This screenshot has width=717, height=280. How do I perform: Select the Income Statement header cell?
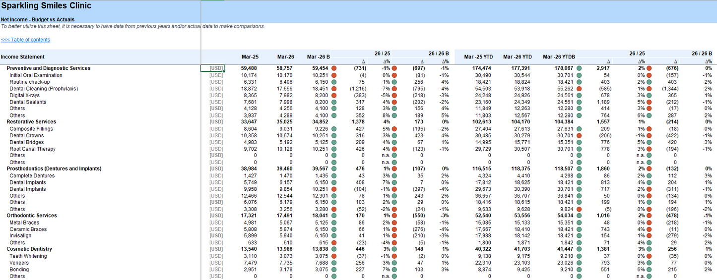coord(23,57)
